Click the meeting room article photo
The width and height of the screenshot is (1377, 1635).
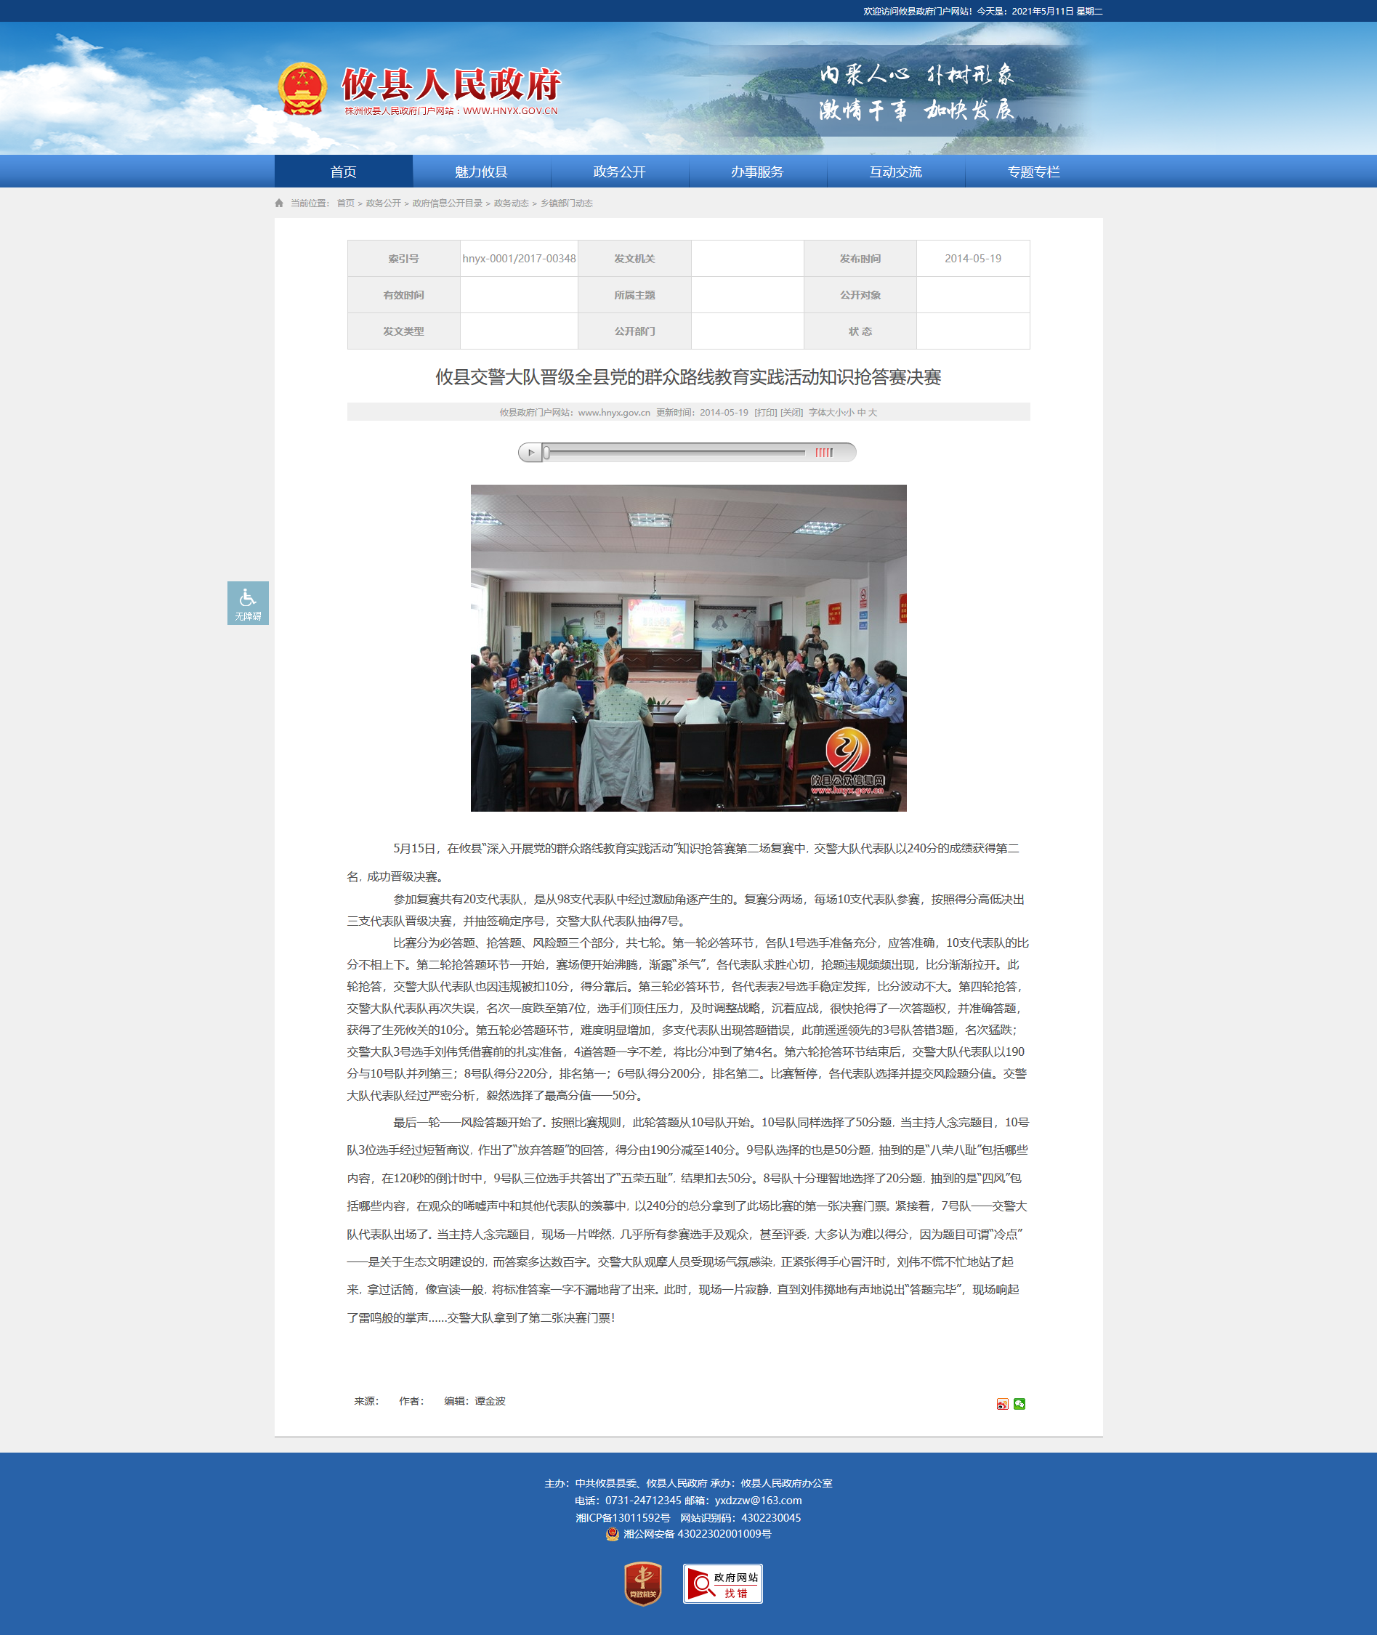point(687,647)
